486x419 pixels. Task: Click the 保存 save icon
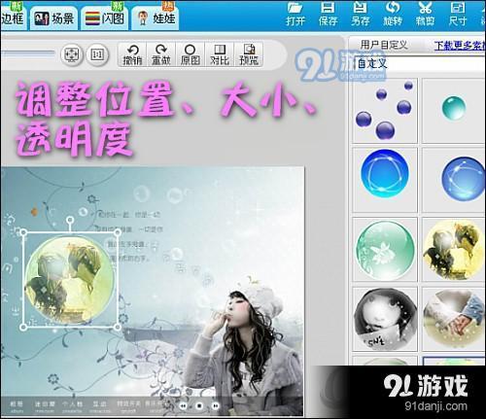pos(328,14)
